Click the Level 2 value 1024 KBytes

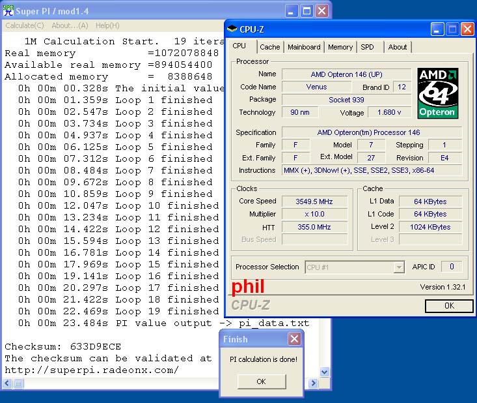pos(430,227)
